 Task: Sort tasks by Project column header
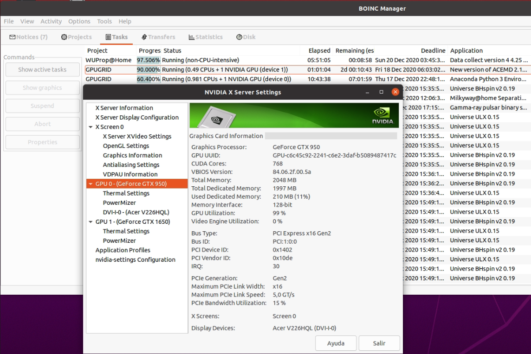(111, 51)
